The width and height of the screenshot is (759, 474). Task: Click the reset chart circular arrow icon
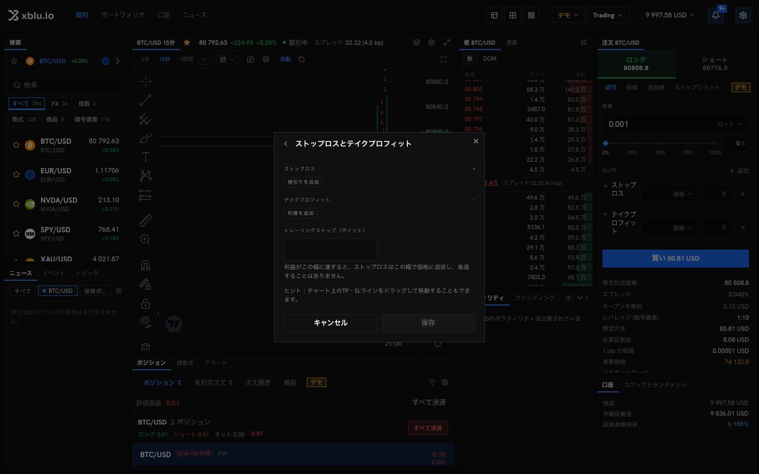(301, 60)
